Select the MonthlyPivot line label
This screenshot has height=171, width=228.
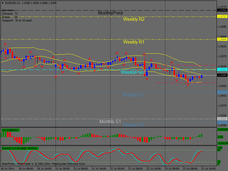[x=110, y=13]
